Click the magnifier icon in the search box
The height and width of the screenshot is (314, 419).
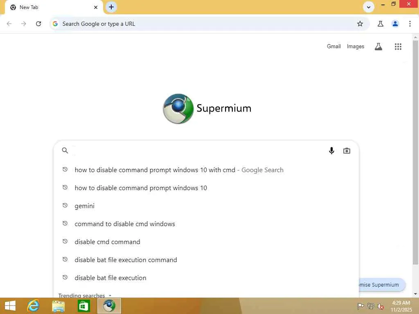[x=65, y=150]
